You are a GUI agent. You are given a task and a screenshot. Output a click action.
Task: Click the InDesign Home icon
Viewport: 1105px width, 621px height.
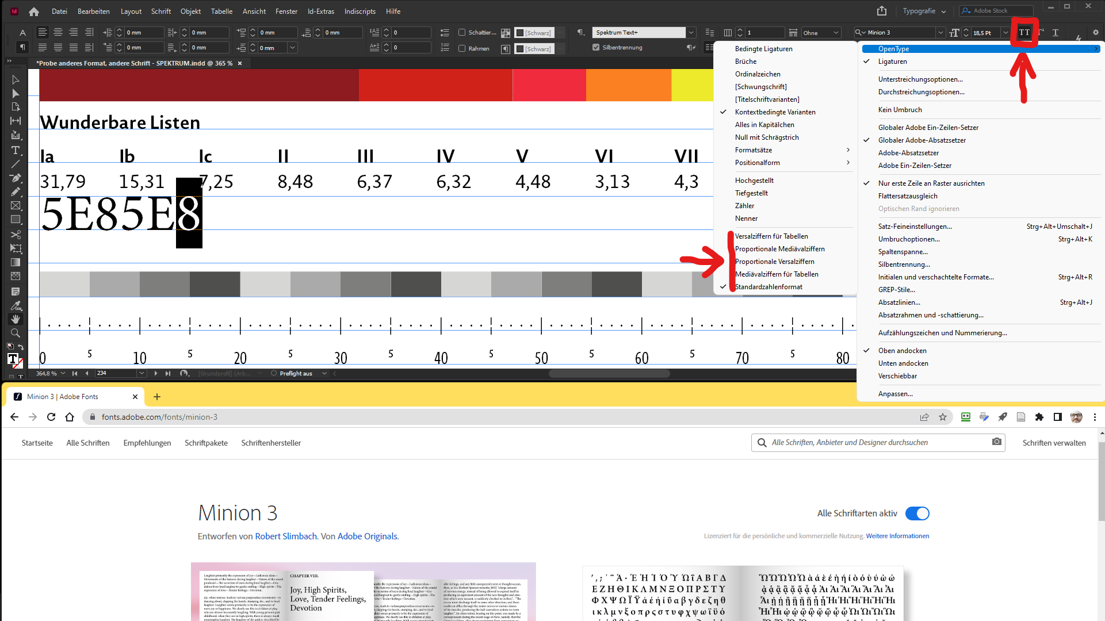(x=34, y=11)
